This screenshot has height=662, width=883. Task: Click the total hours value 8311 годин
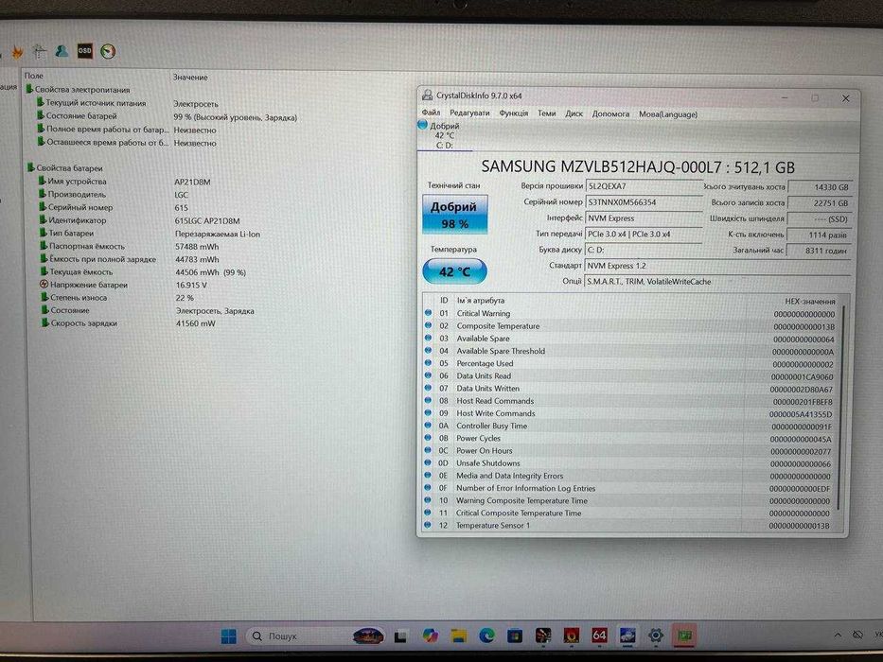click(819, 251)
